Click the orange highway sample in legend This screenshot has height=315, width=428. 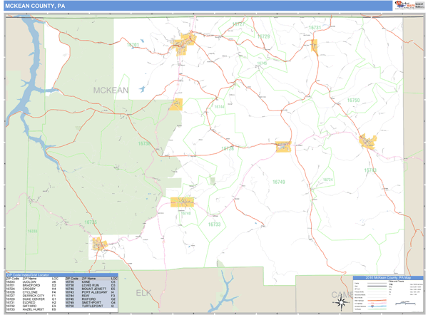tap(377, 301)
